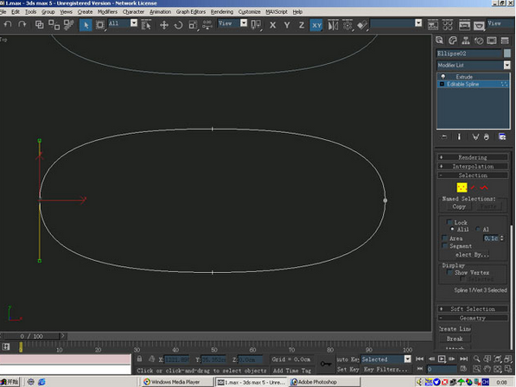Enable the Area Selection checkbox

point(445,238)
